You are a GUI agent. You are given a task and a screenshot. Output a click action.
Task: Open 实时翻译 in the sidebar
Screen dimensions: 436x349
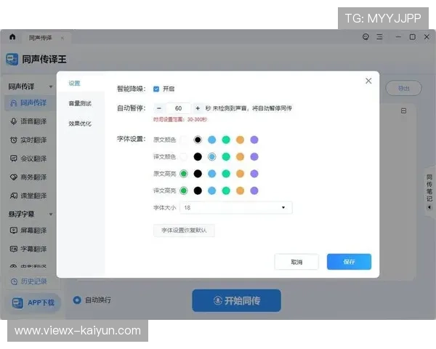coord(28,140)
